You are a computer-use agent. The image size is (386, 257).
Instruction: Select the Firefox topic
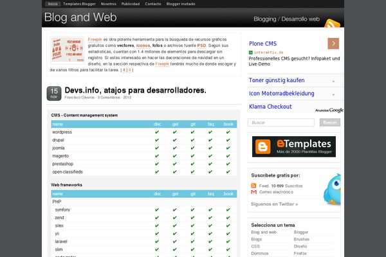click(300, 253)
